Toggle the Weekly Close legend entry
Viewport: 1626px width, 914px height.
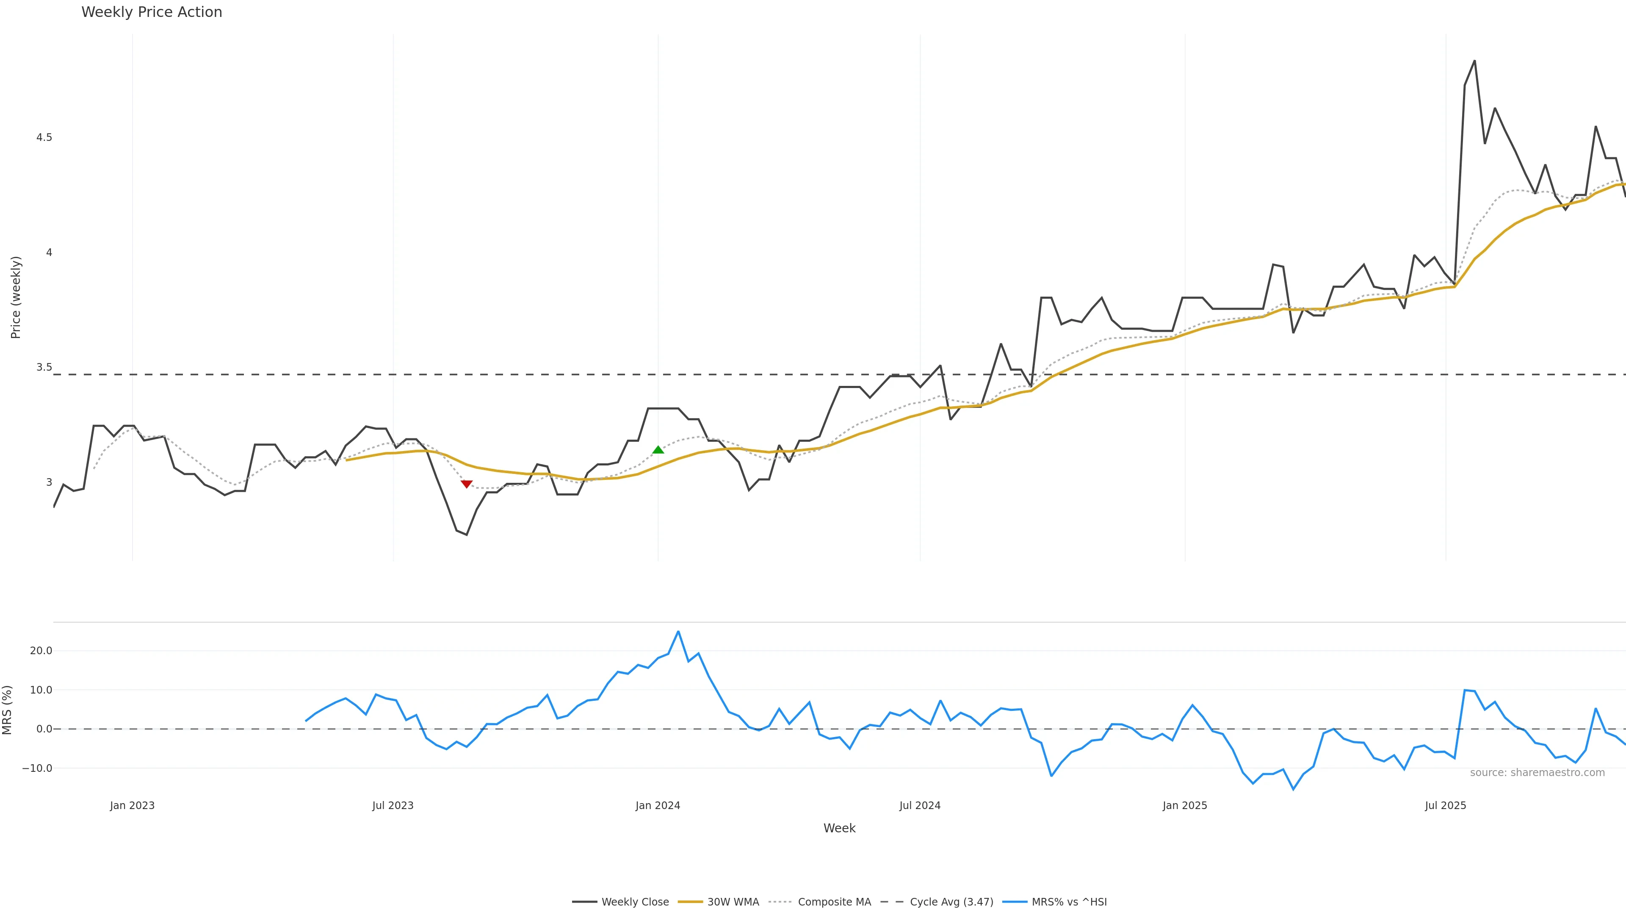tap(635, 902)
